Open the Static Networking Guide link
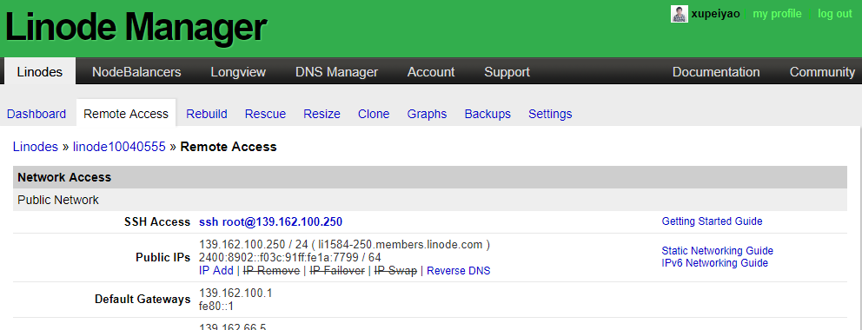Viewport: 862px width, 330px height. [x=718, y=251]
